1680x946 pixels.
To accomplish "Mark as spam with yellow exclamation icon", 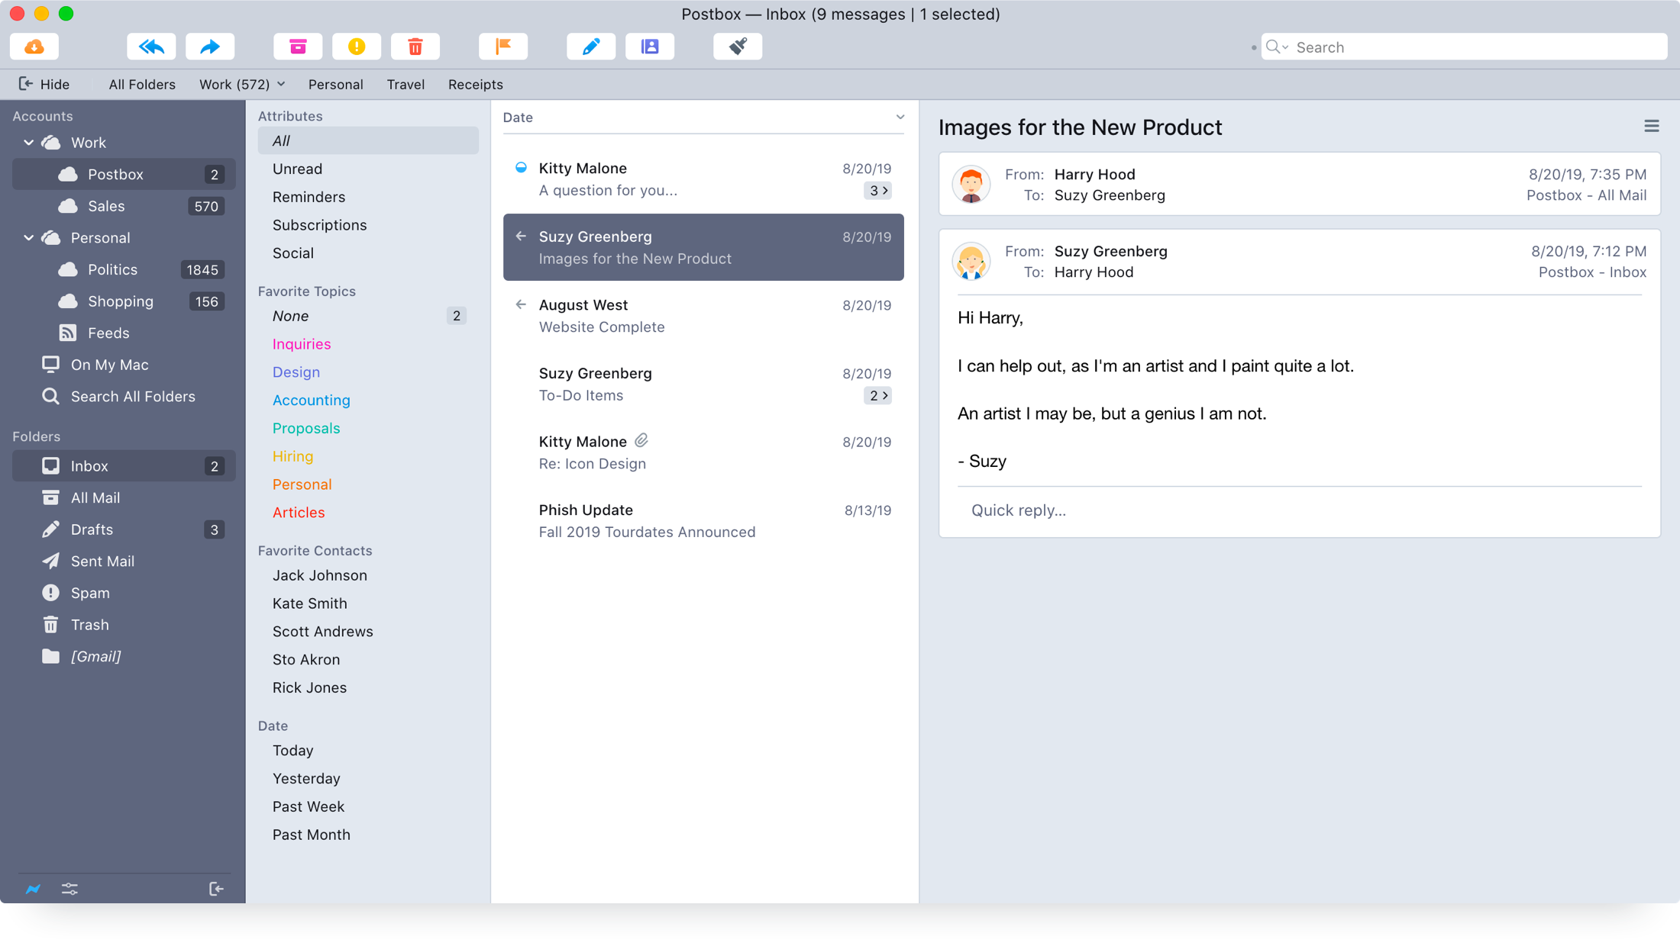I will click(357, 47).
